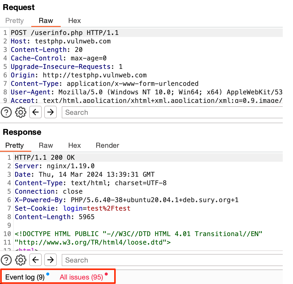Open the help icon below the Response panel
This screenshot has height=284, width=293.
(x=6, y=260)
